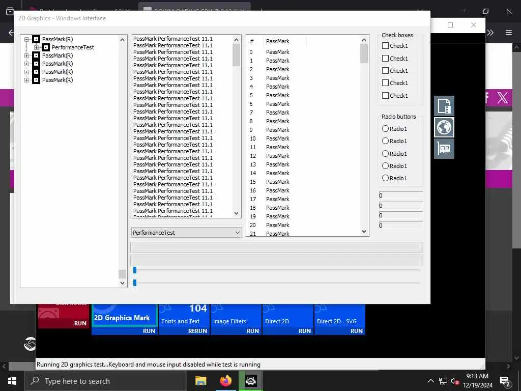Tick the last Check1 checkbox
This screenshot has width=521, height=391.
click(386, 95)
